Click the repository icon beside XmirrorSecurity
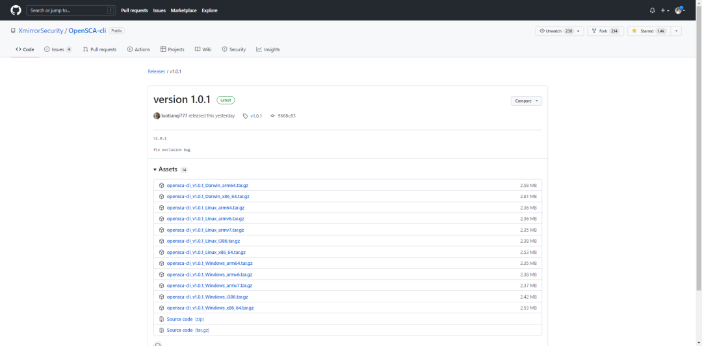Image resolution: width=702 pixels, height=346 pixels. pos(14,31)
